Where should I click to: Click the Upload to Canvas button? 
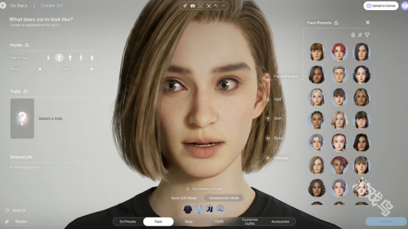[x=381, y=6]
